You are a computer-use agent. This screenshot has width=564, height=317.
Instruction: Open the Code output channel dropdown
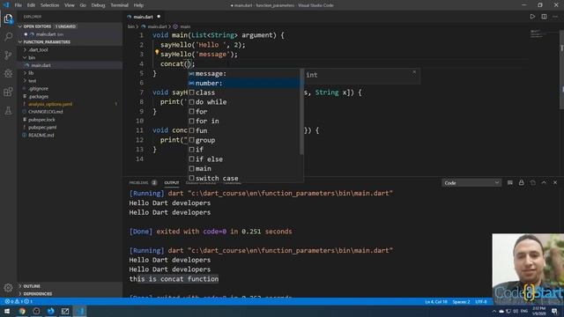[x=471, y=182]
